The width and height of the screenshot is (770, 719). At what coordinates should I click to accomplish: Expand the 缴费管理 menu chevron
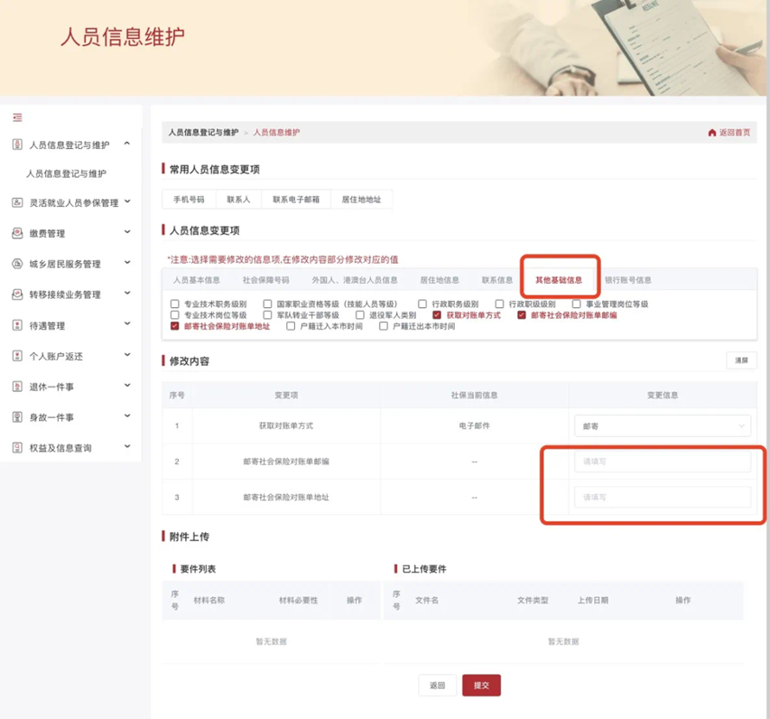tap(127, 231)
